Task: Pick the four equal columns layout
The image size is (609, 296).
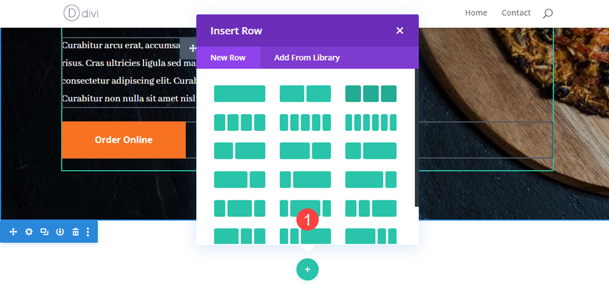Action: 240,123
